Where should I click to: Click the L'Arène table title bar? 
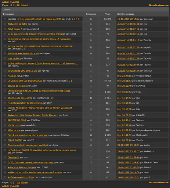(x=85, y=10)
